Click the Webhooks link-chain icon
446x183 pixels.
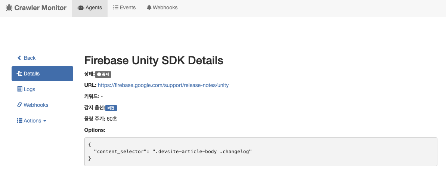click(20, 105)
